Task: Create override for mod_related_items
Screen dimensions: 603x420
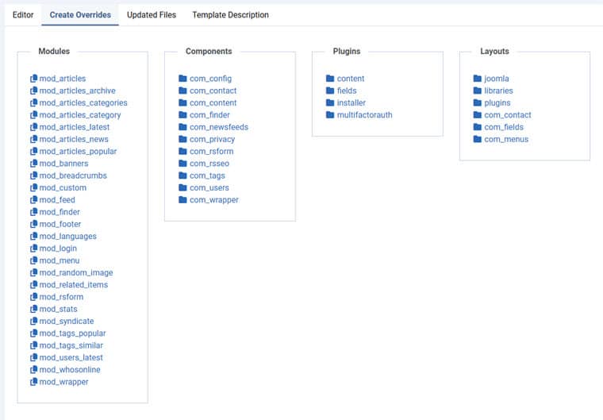Action: (x=74, y=284)
